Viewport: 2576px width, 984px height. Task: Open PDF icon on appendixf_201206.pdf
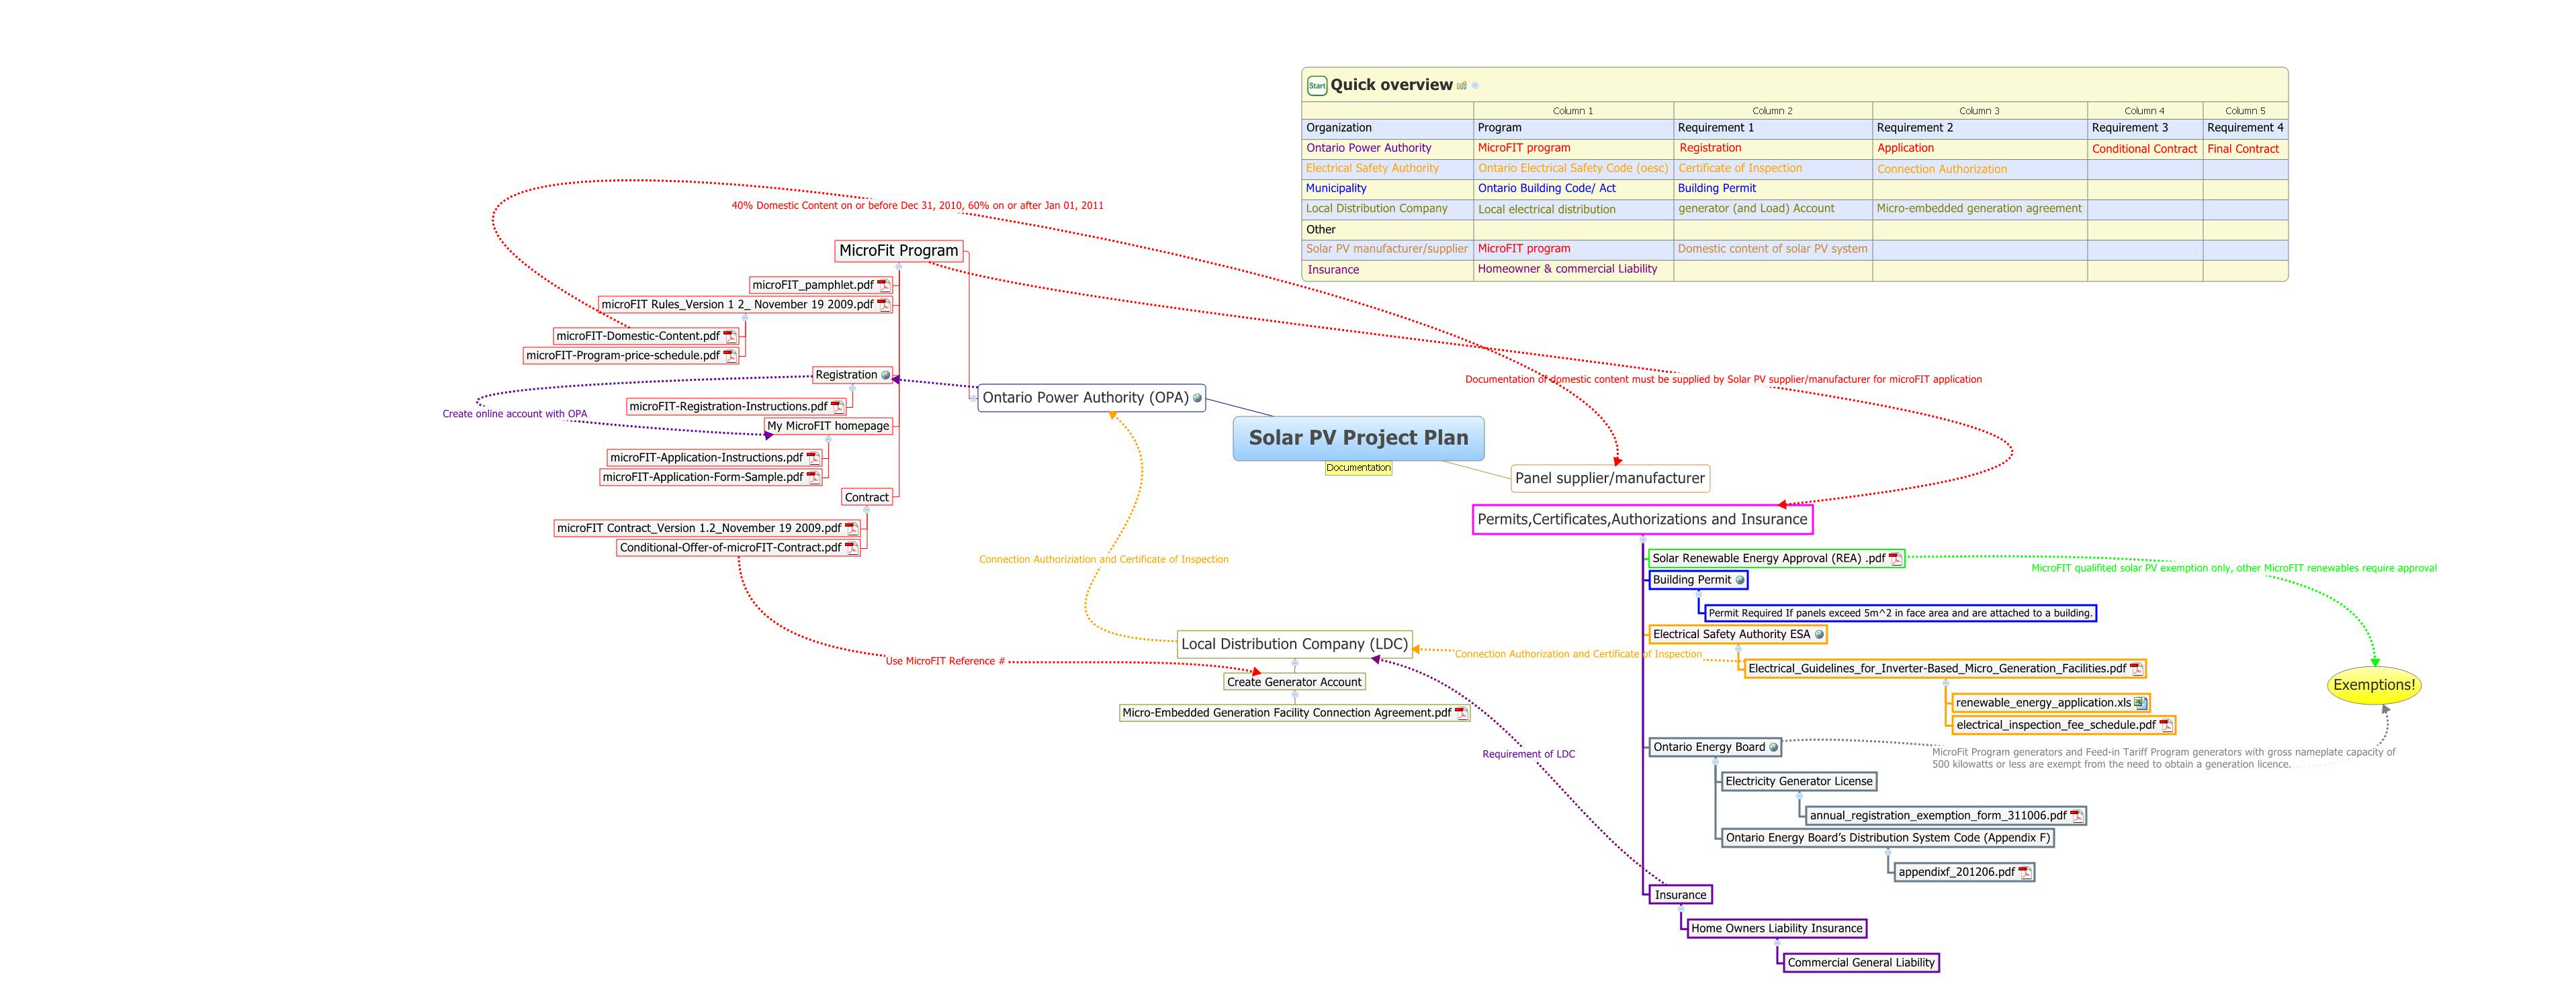pos(2024,873)
